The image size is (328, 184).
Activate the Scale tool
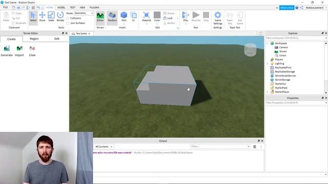51,17
